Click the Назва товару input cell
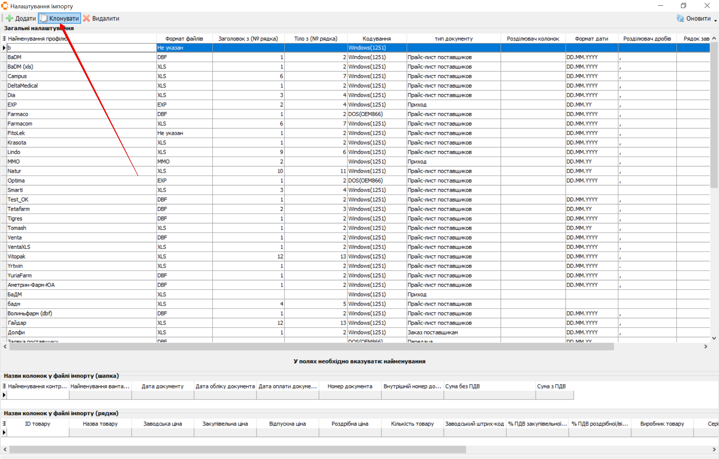This screenshot has width=719, height=459. tap(100, 432)
